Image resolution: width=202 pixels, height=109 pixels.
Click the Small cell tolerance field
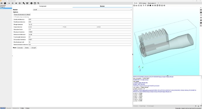tap(80, 20)
